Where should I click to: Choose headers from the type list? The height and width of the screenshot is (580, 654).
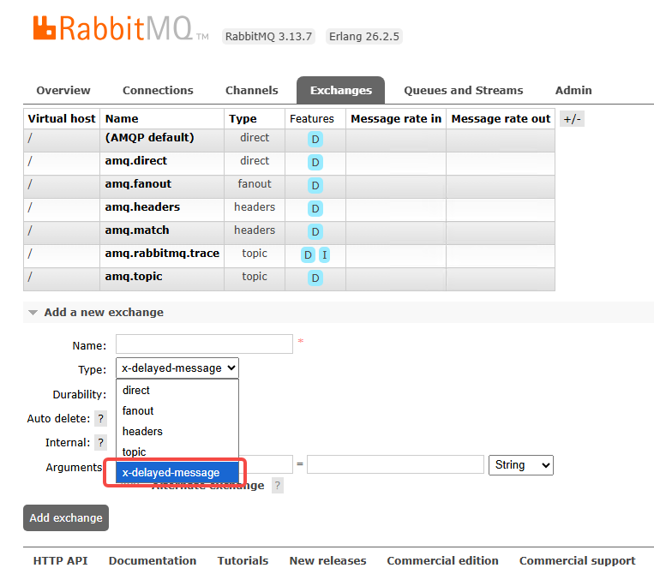tap(177, 431)
